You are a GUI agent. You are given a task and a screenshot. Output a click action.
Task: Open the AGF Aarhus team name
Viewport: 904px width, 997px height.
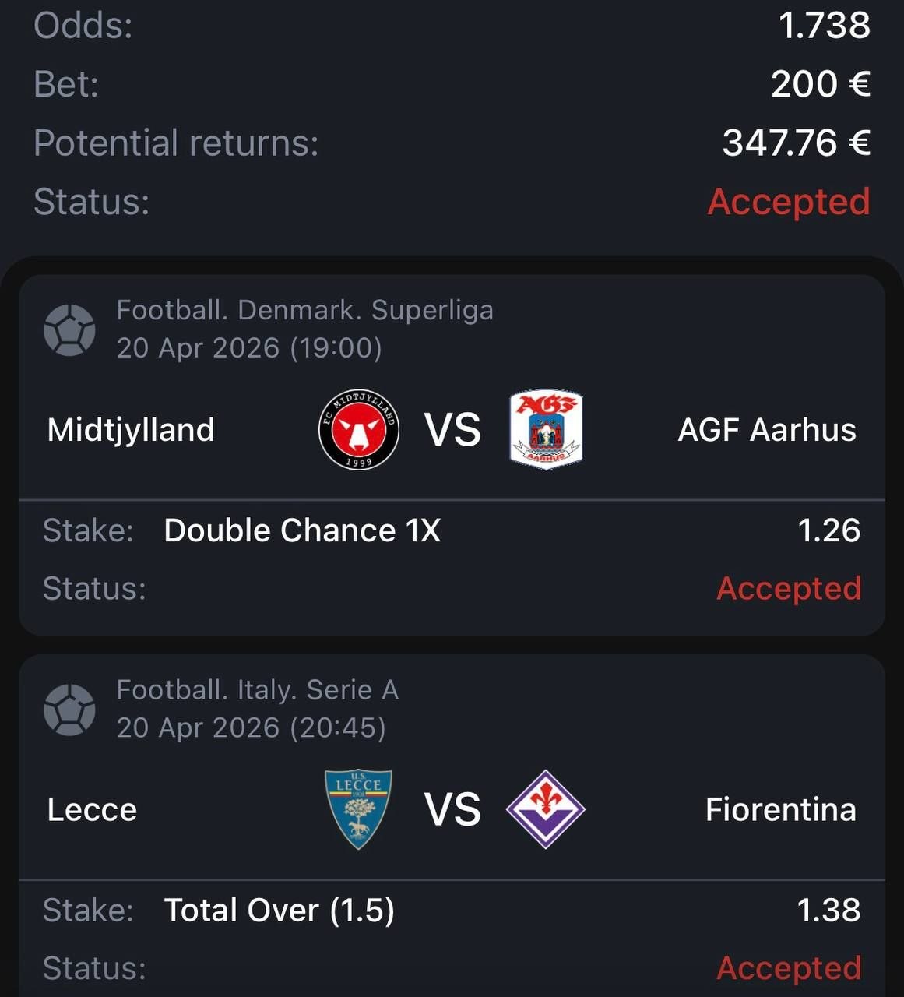[767, 430]
